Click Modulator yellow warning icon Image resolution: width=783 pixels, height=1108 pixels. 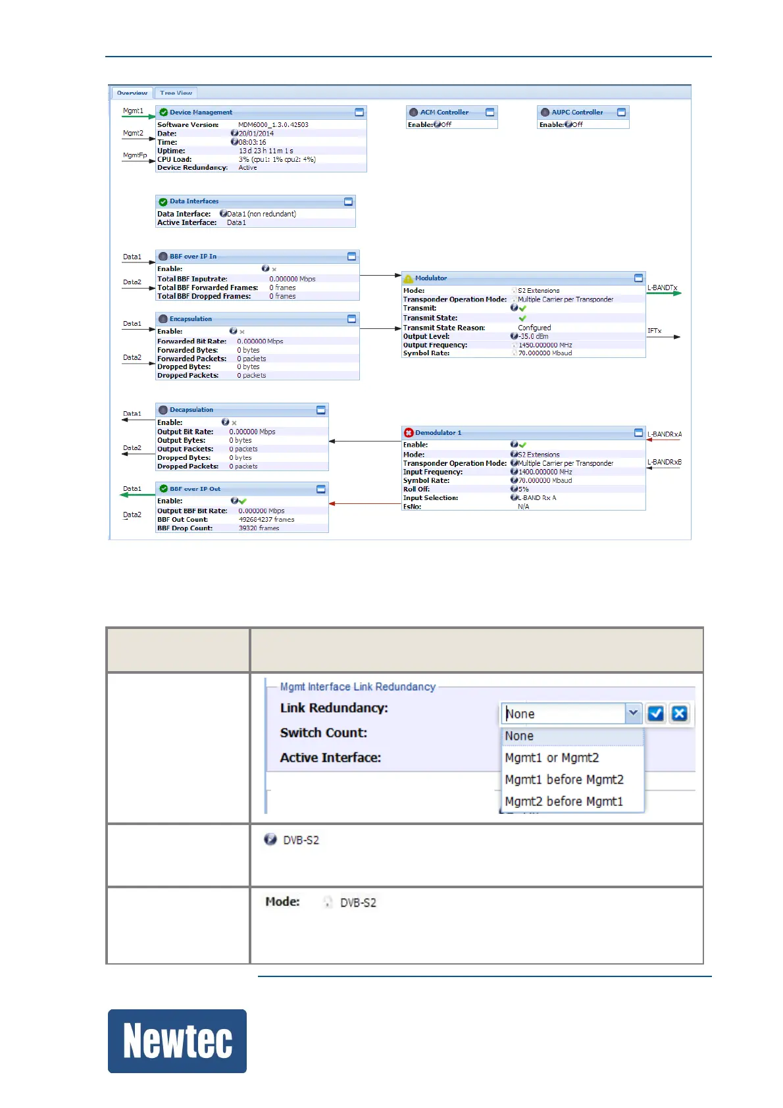tap(409, 278)
